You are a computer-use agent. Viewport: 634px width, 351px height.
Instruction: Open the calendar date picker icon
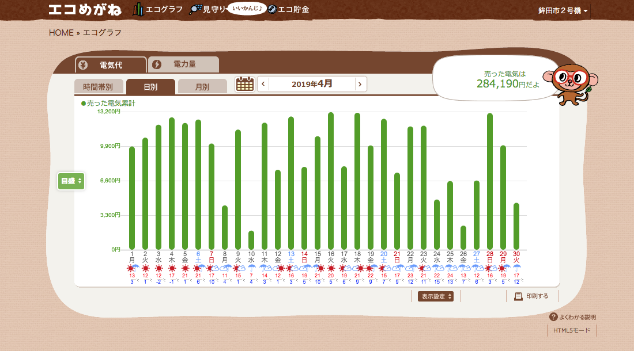tap(245, 84)
